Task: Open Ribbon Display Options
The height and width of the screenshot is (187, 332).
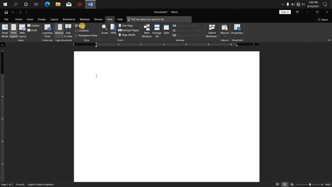Action: [297, 12]
